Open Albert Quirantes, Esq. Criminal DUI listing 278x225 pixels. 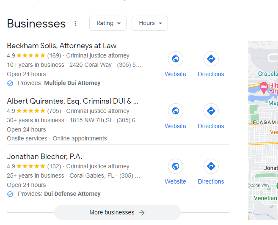[73, 101]
